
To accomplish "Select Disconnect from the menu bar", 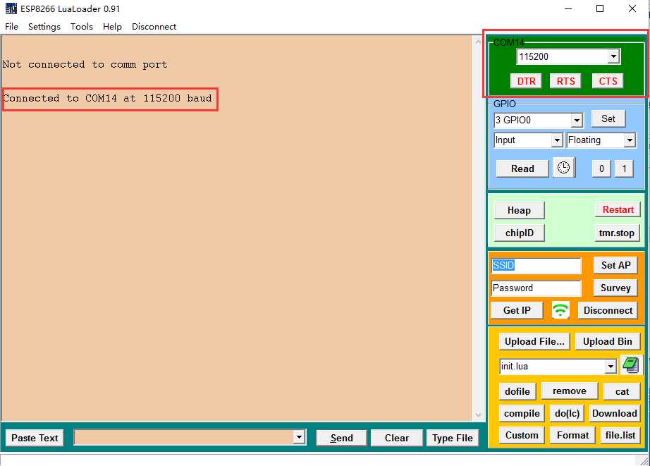I will [154, 27].
